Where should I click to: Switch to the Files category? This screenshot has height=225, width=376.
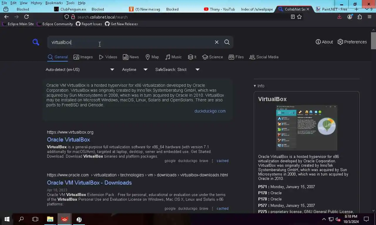[x=236, y=57]
